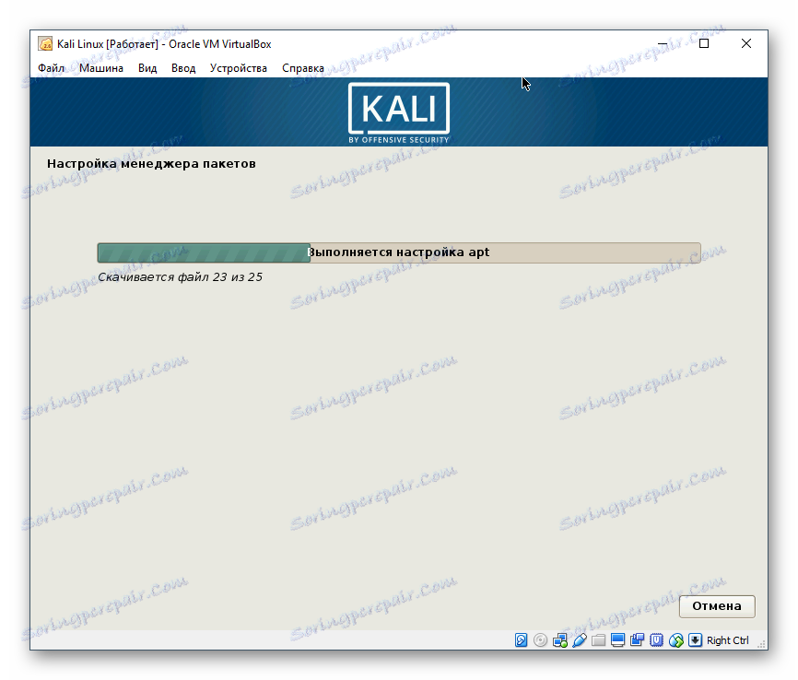
Task: Open the Устройства menu
Action: tap(238, 68)
